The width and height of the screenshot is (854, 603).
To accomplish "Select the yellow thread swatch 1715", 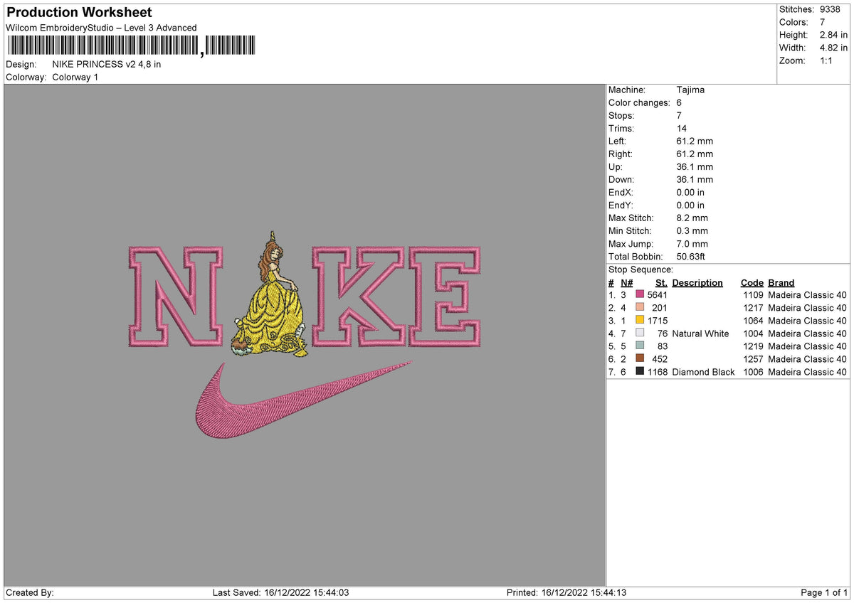I will 640,320.
